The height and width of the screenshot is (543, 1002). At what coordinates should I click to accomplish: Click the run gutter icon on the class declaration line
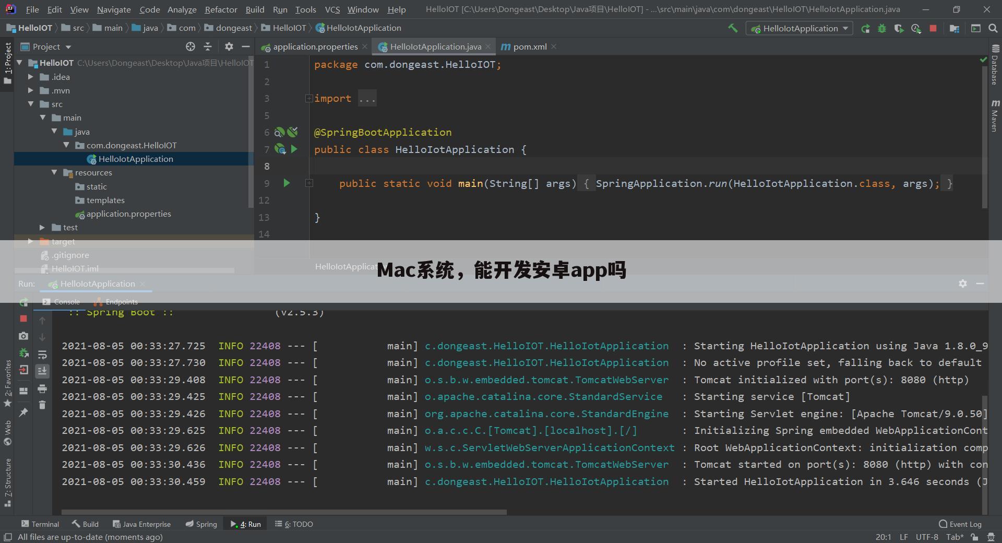[294, 149]
